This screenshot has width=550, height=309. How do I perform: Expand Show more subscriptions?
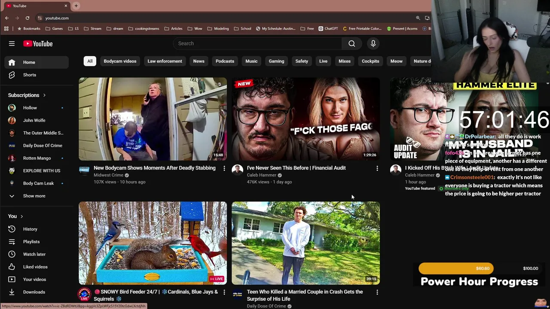pos(37,196)
